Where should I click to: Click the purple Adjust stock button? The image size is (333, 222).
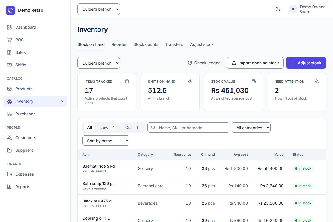[306, 63]
